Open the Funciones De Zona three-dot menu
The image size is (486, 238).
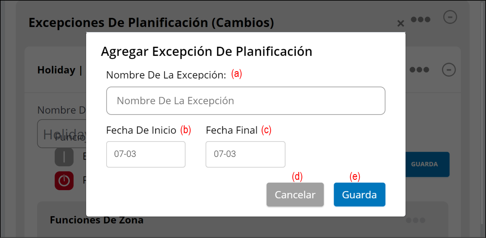tap(415, 220)
